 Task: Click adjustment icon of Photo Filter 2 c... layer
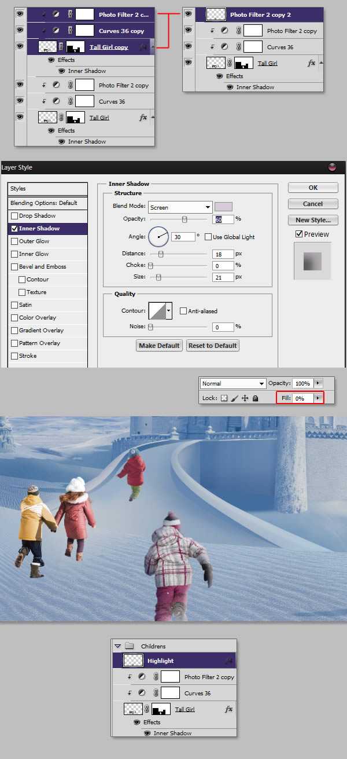tap(56, 14)
